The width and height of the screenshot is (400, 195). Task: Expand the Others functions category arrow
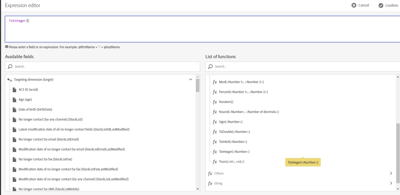[x=391, y=173]
